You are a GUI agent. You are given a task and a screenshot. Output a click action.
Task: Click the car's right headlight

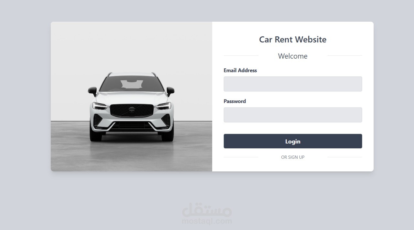click(x=163, y=106)
